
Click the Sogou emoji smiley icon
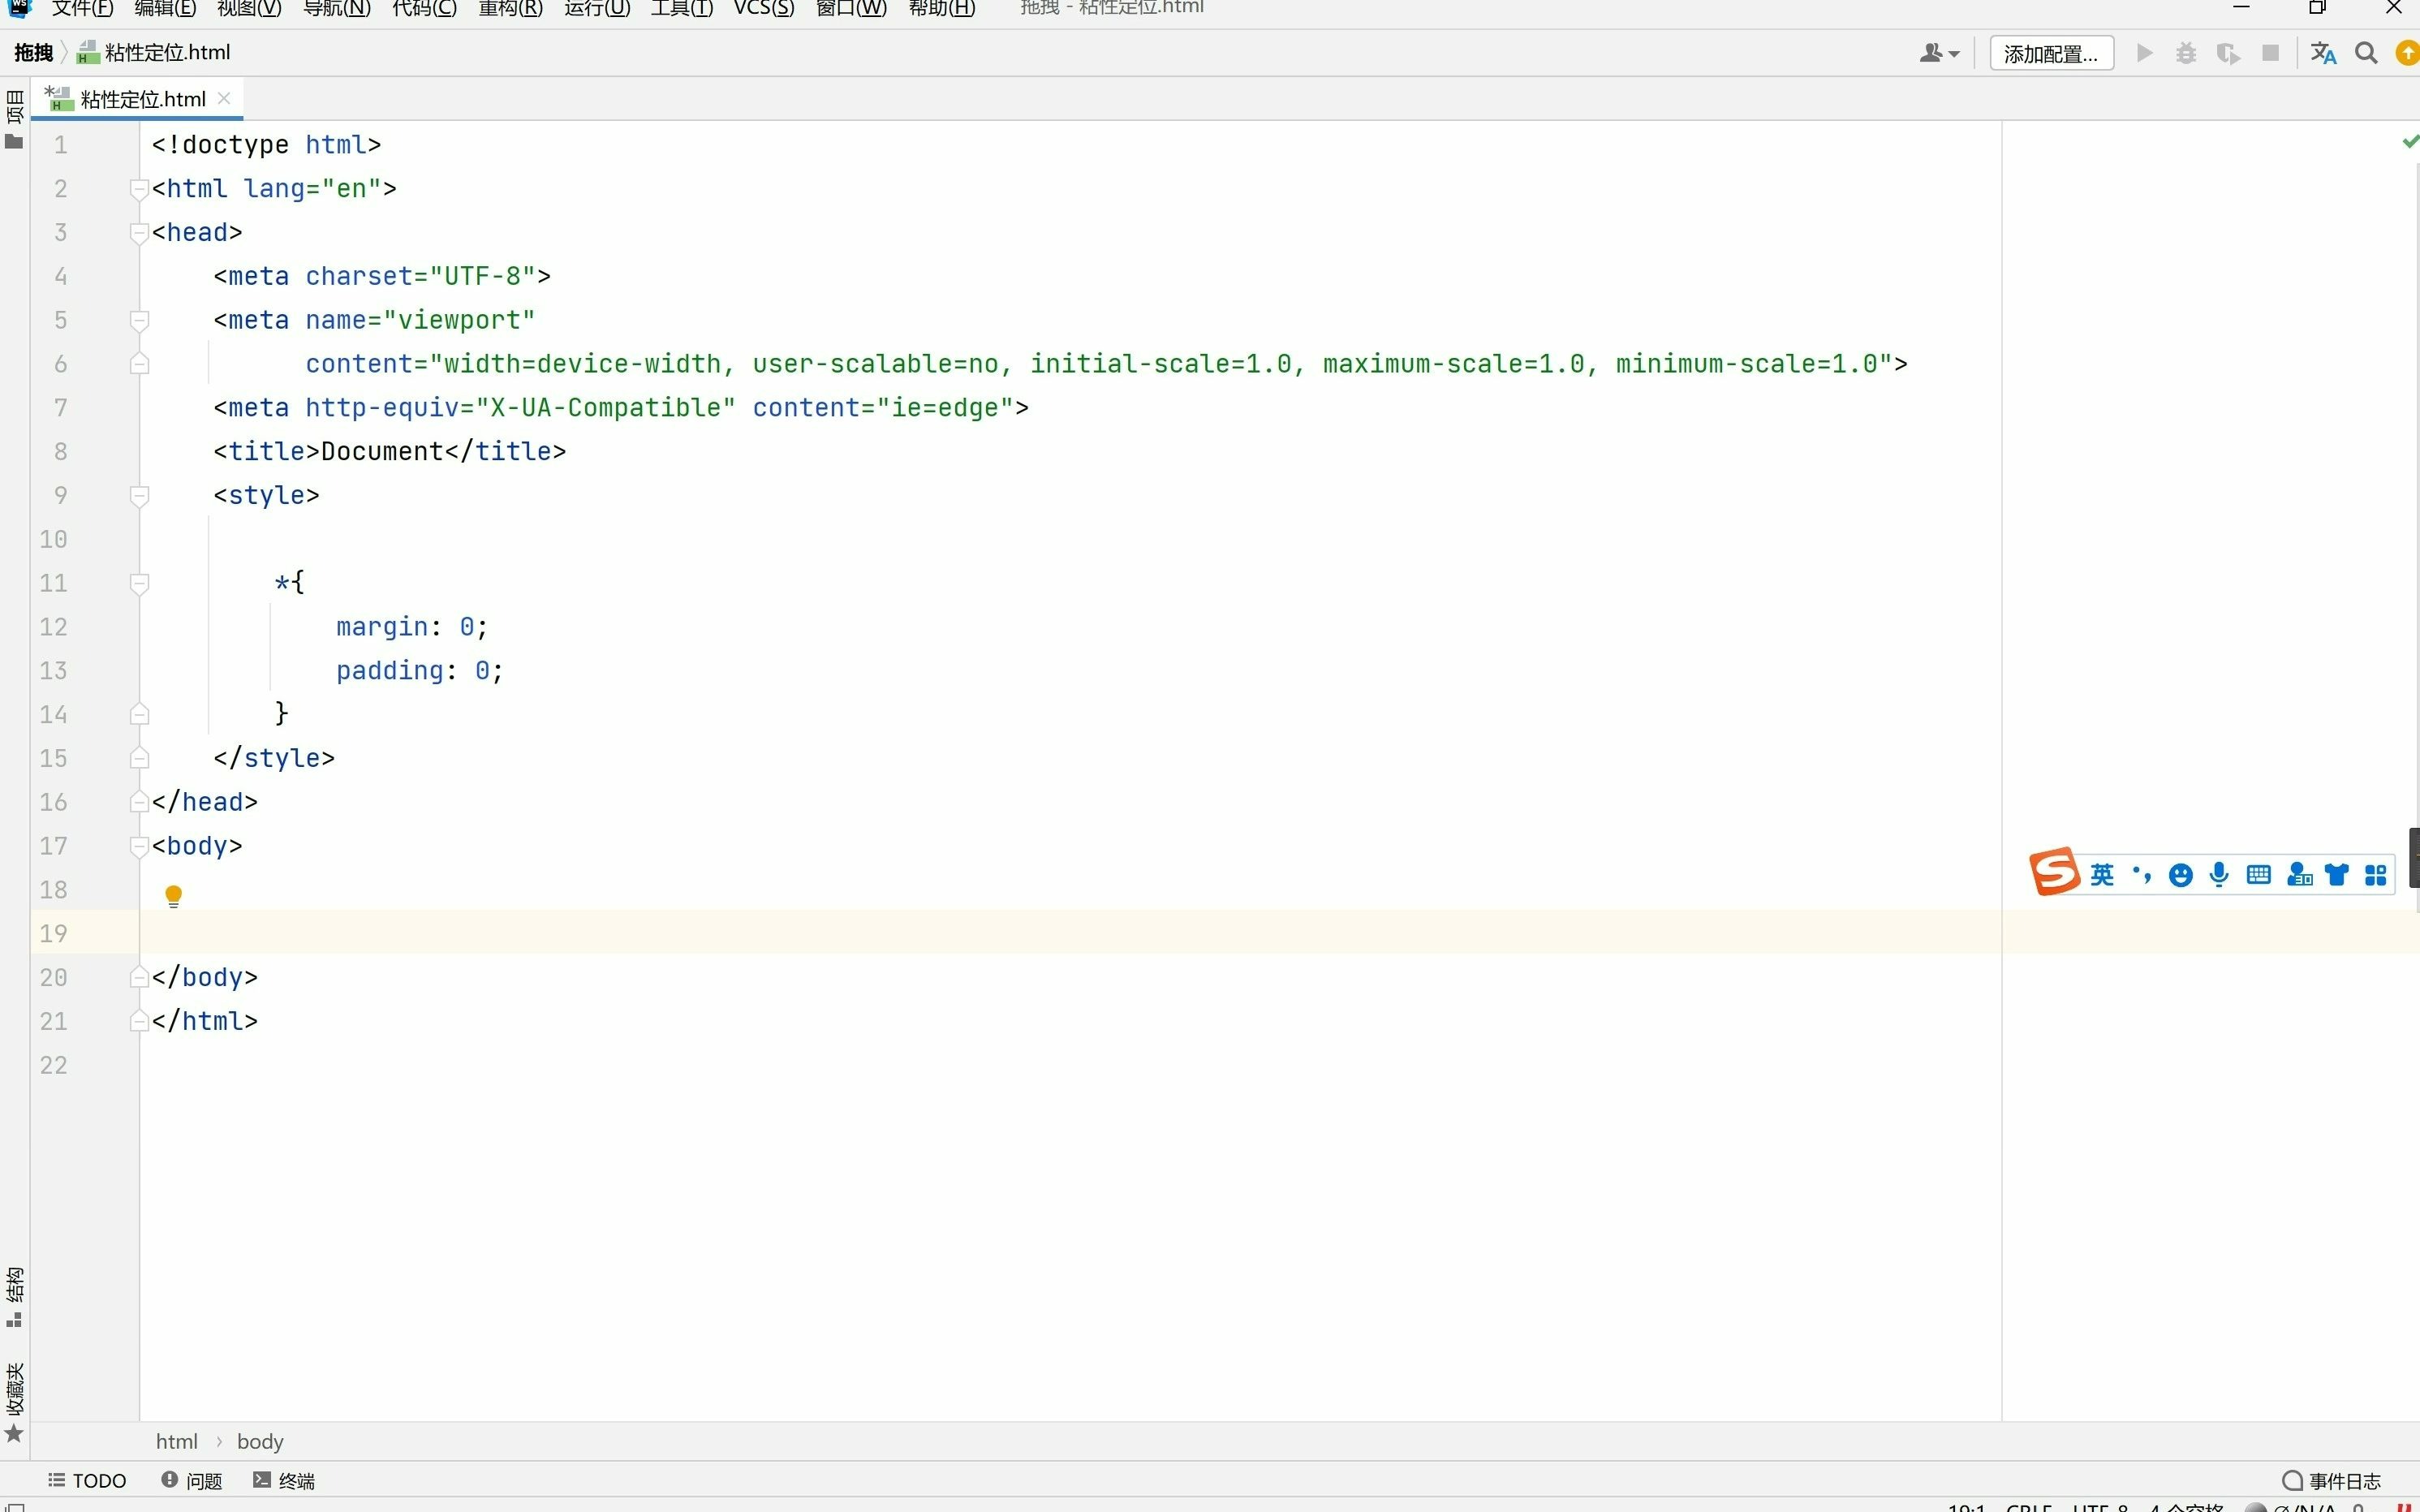click(x=2180, y=876)
